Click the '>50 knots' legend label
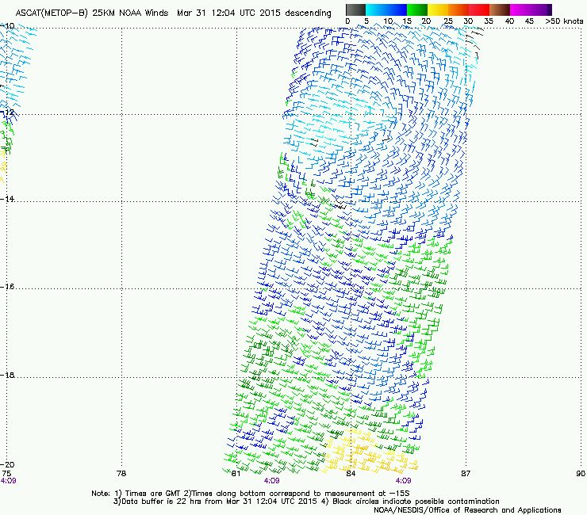 click(x=564, y=21)
